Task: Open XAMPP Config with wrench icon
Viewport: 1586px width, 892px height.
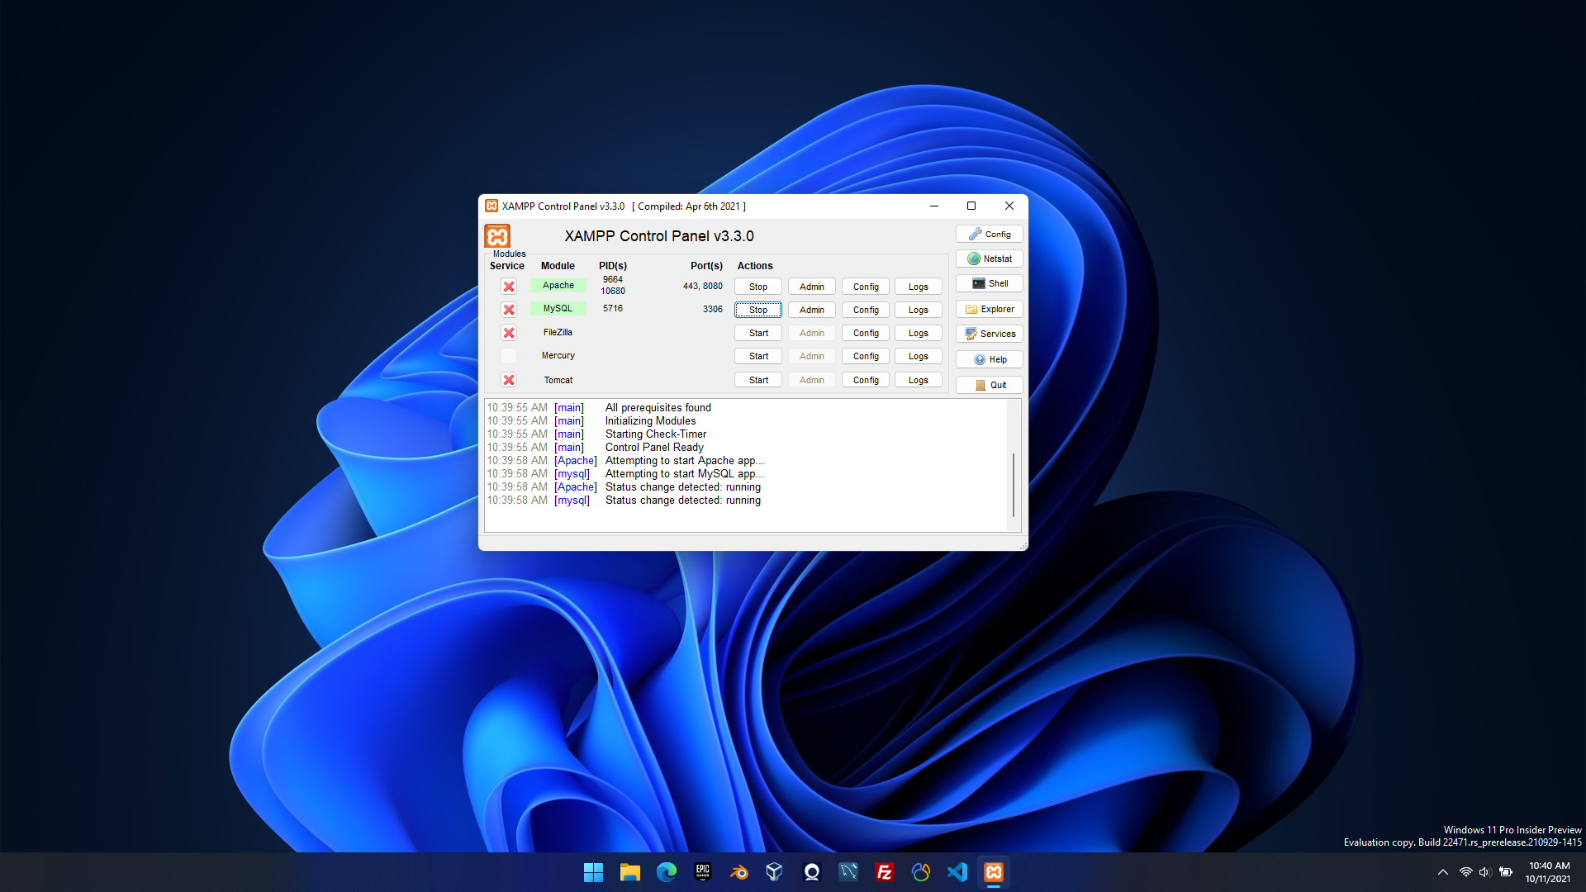Action: click(x=989, y=235)
